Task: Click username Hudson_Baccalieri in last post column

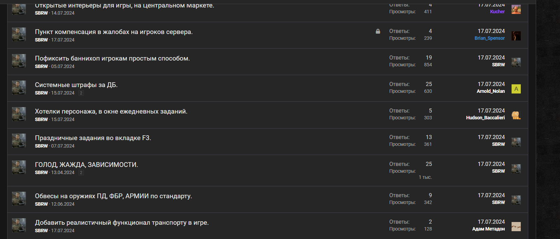Action: (485, 118)
